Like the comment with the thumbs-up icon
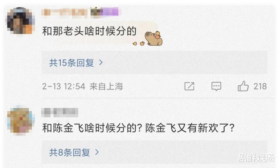Viewport: 279px width, 168px height. (x=243, y=86)
